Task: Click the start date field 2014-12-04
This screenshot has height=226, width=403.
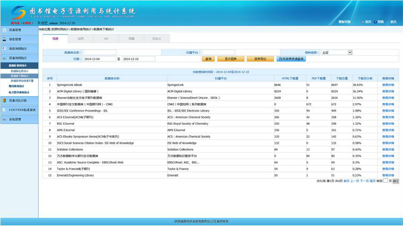Action: tap(99, 59)
